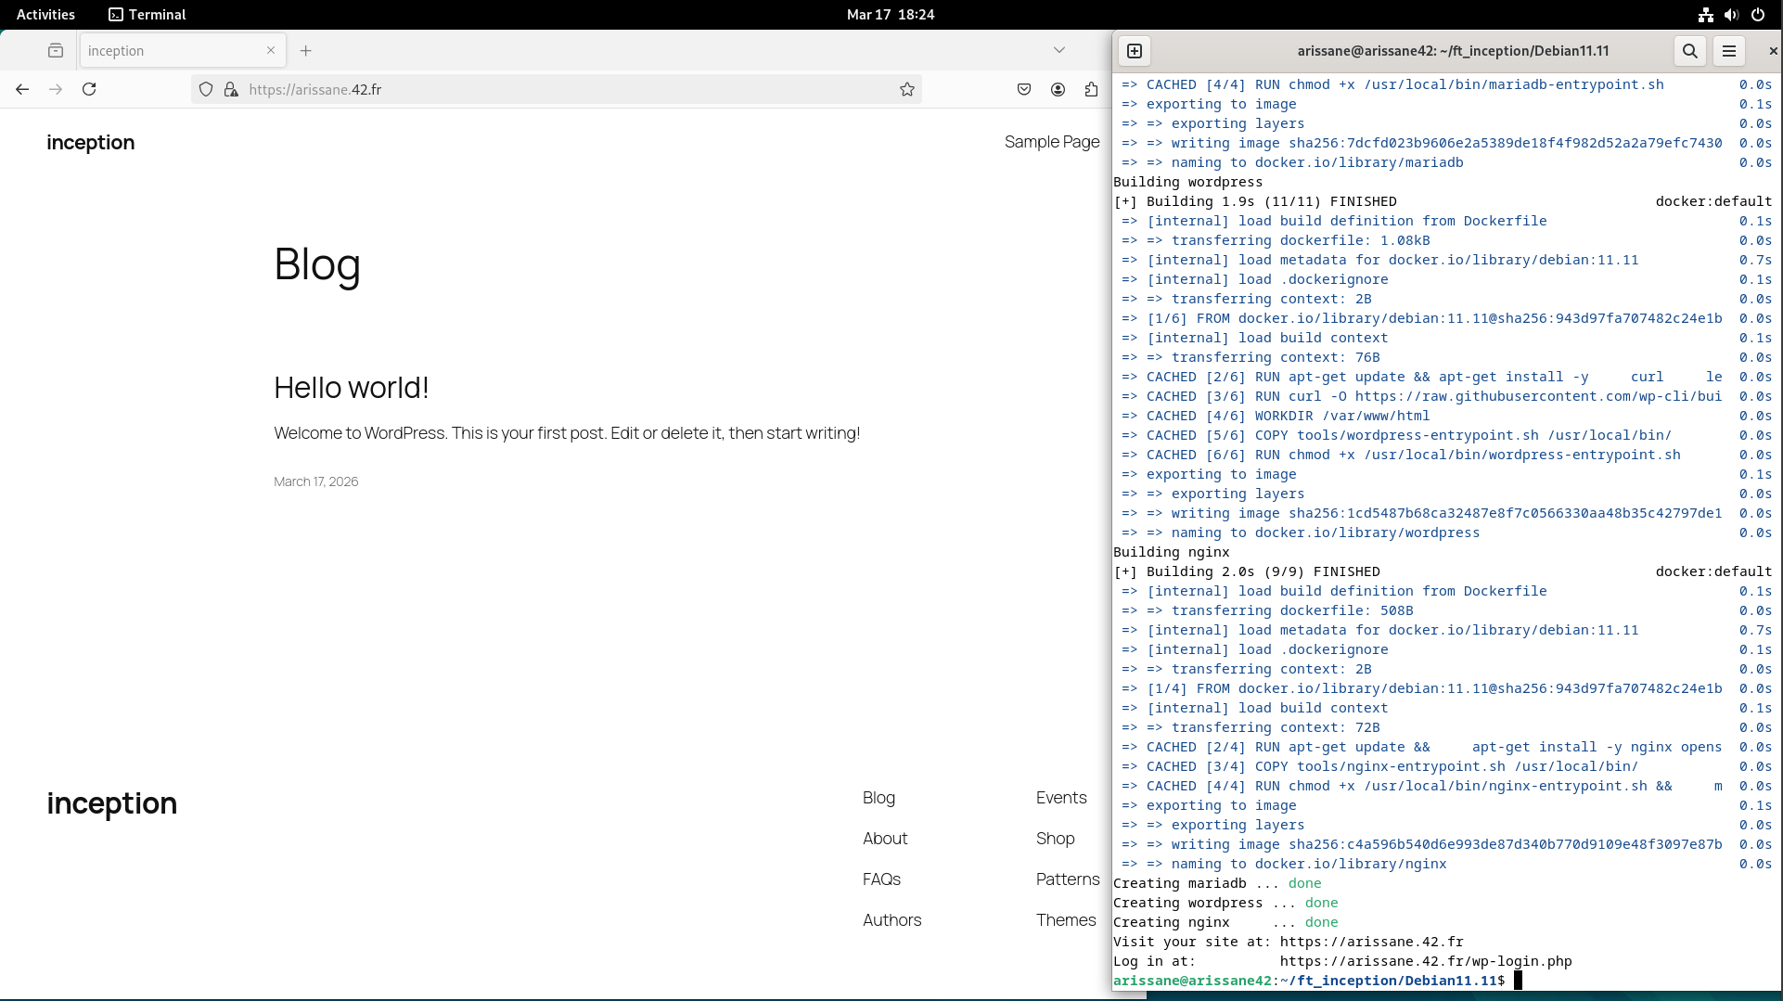
Task: Click terminal prompt arissane@arissane42
Action: pos(1192,981)
